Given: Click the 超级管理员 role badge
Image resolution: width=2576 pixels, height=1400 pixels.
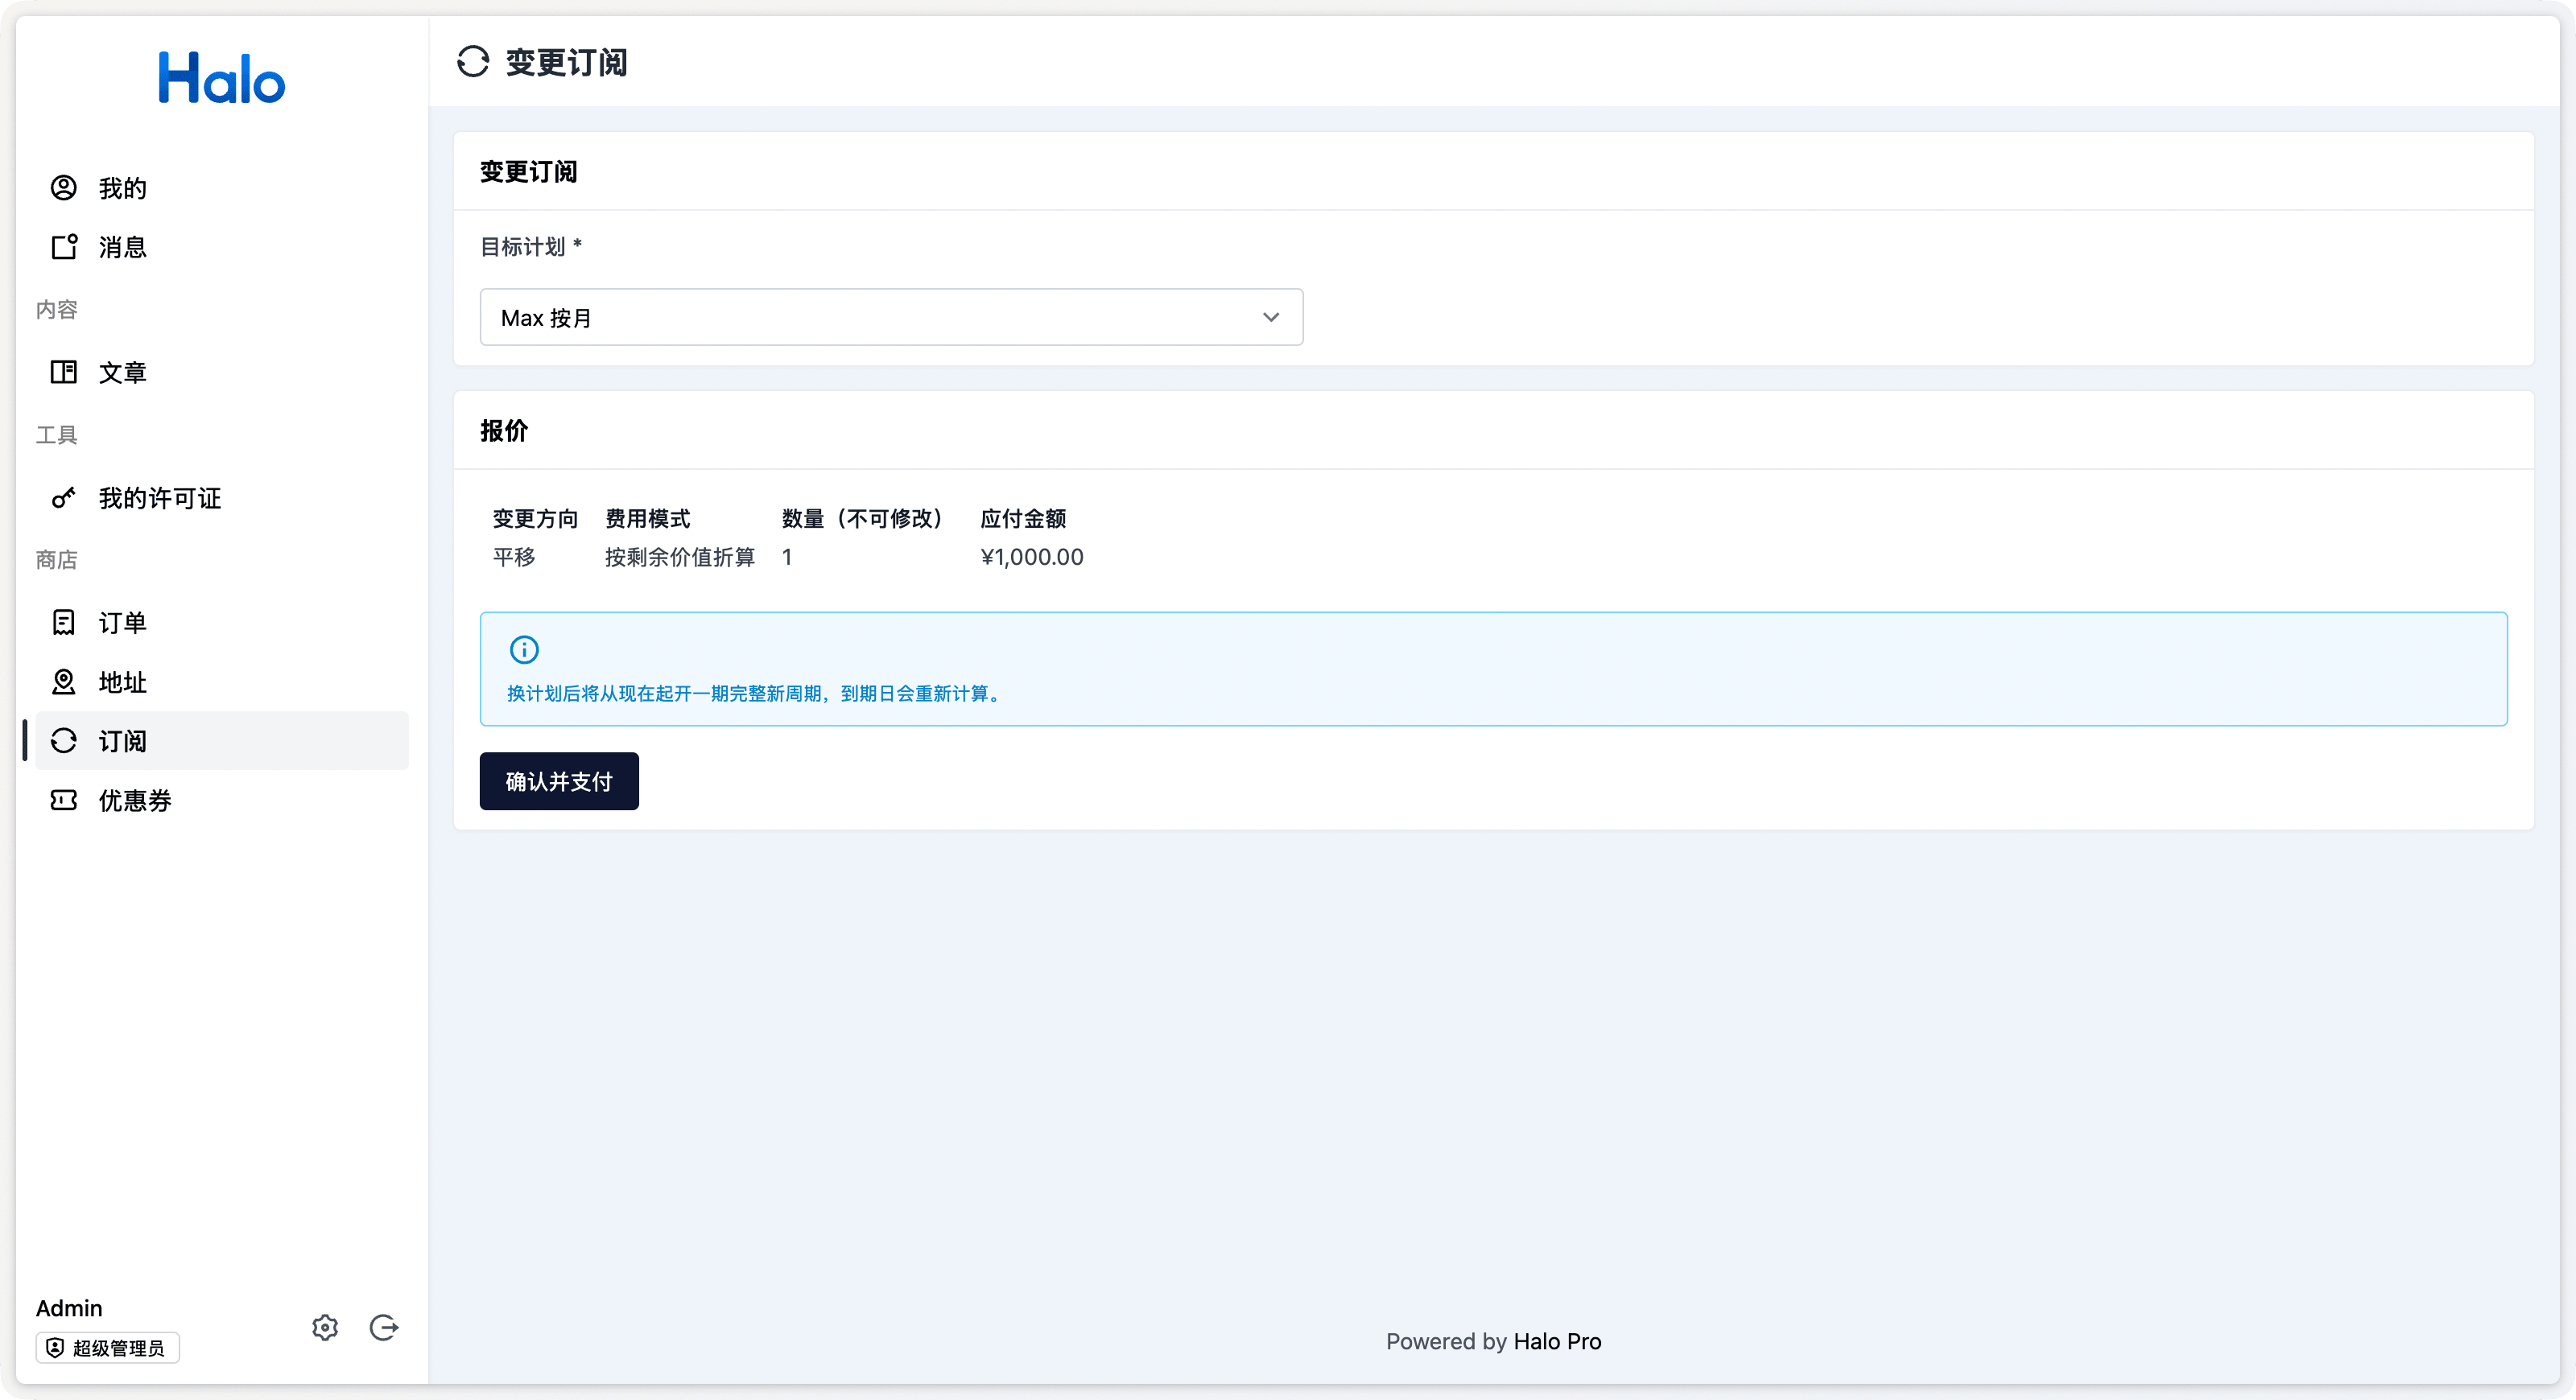Looking at the screenshot, I should [108, 1348].
